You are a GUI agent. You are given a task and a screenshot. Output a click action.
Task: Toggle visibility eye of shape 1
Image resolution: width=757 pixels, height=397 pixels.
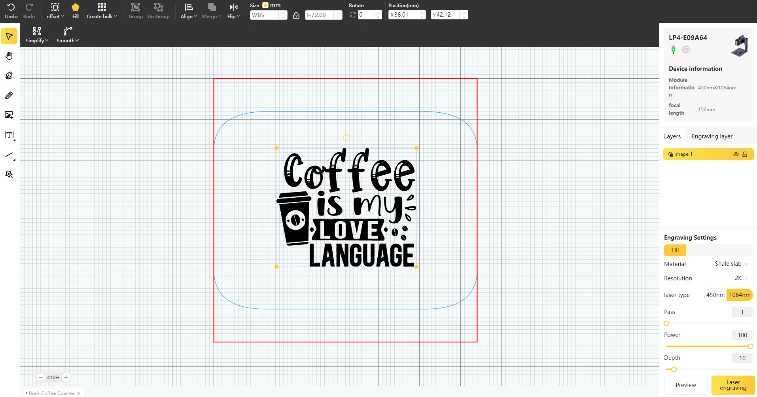tap(736, 154)
